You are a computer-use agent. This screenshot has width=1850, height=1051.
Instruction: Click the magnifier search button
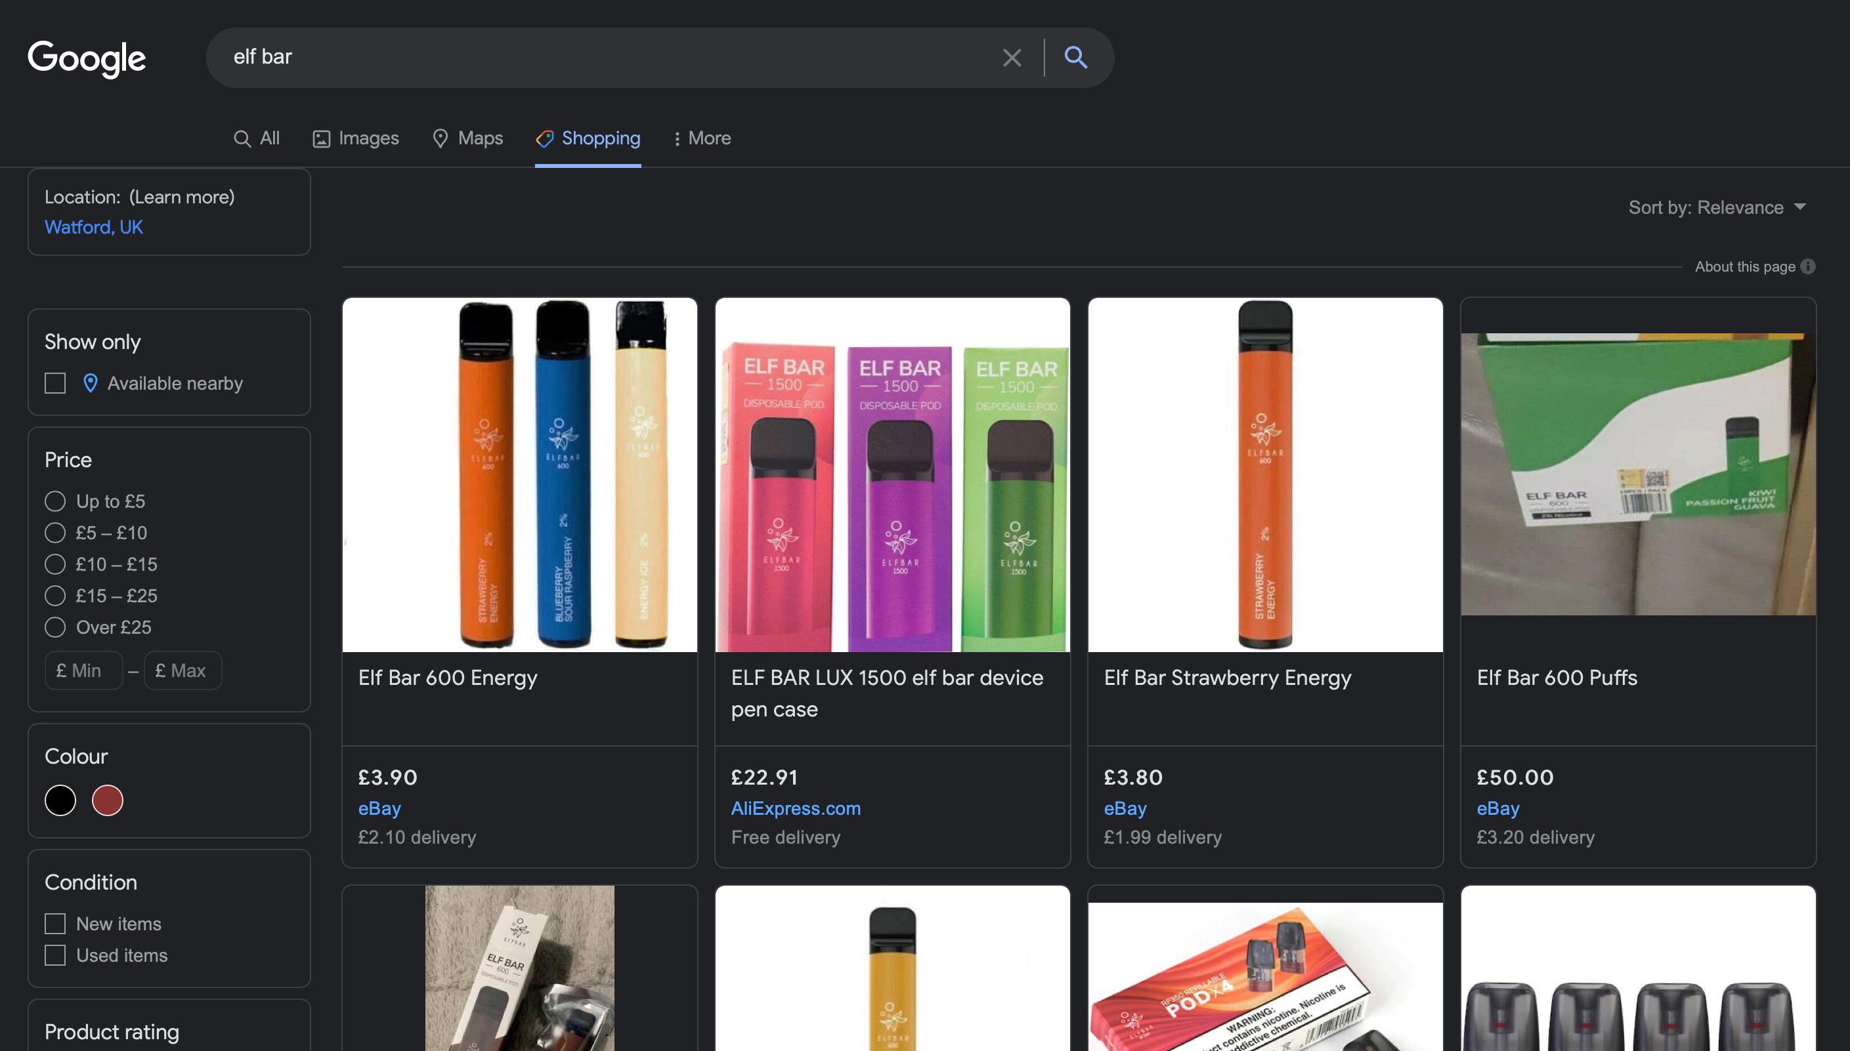[1076, 57]
